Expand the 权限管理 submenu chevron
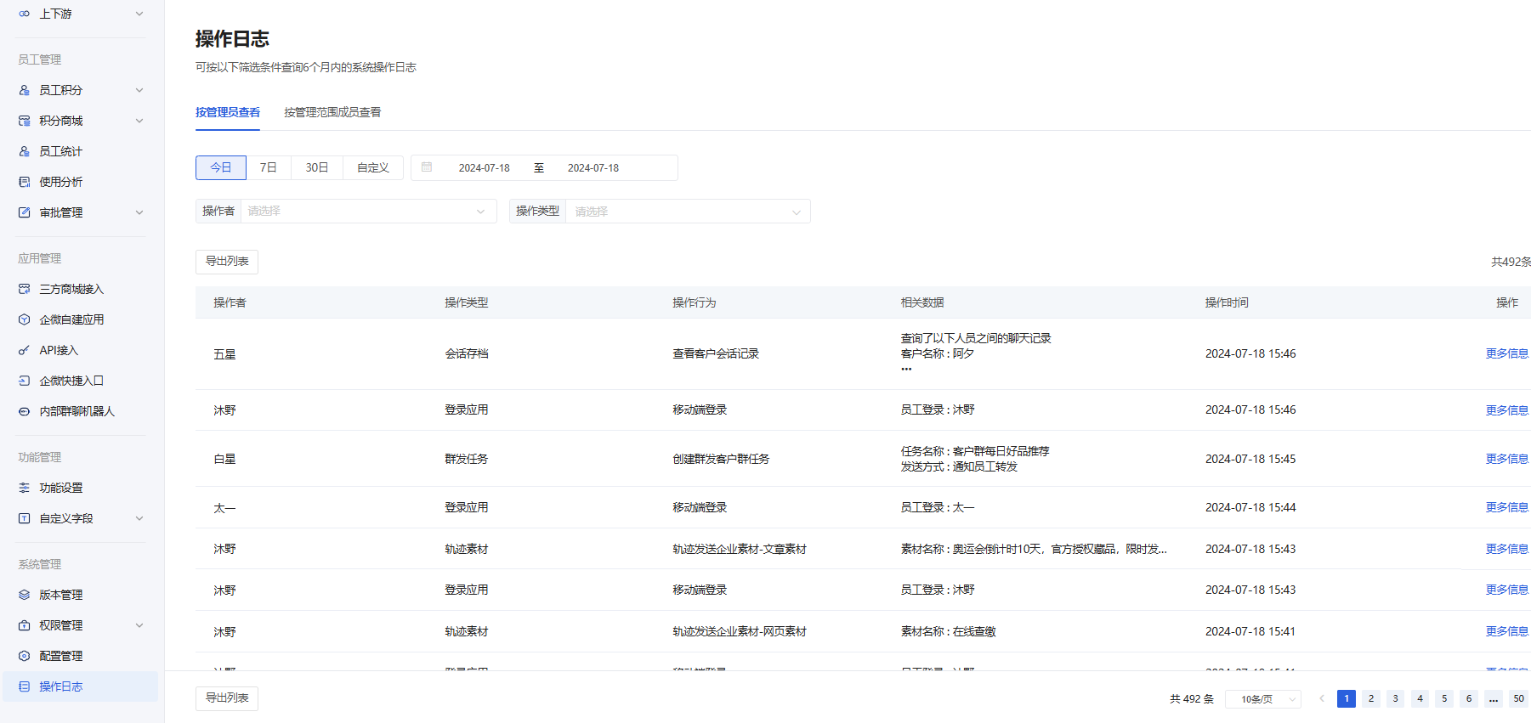This screenshot has width=1531, height=723. coord(139,625)
